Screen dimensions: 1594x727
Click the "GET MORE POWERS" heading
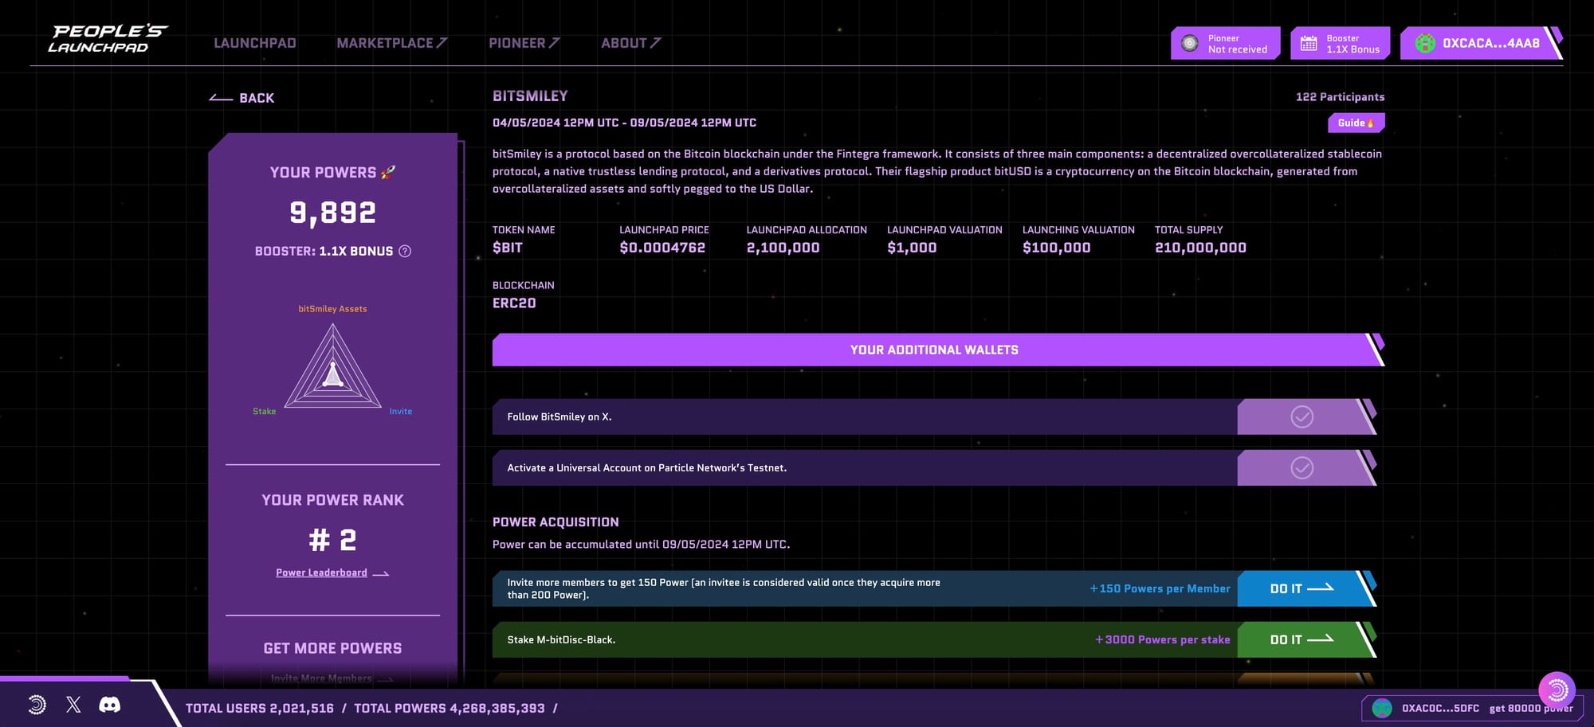click(x=332, y=648)
